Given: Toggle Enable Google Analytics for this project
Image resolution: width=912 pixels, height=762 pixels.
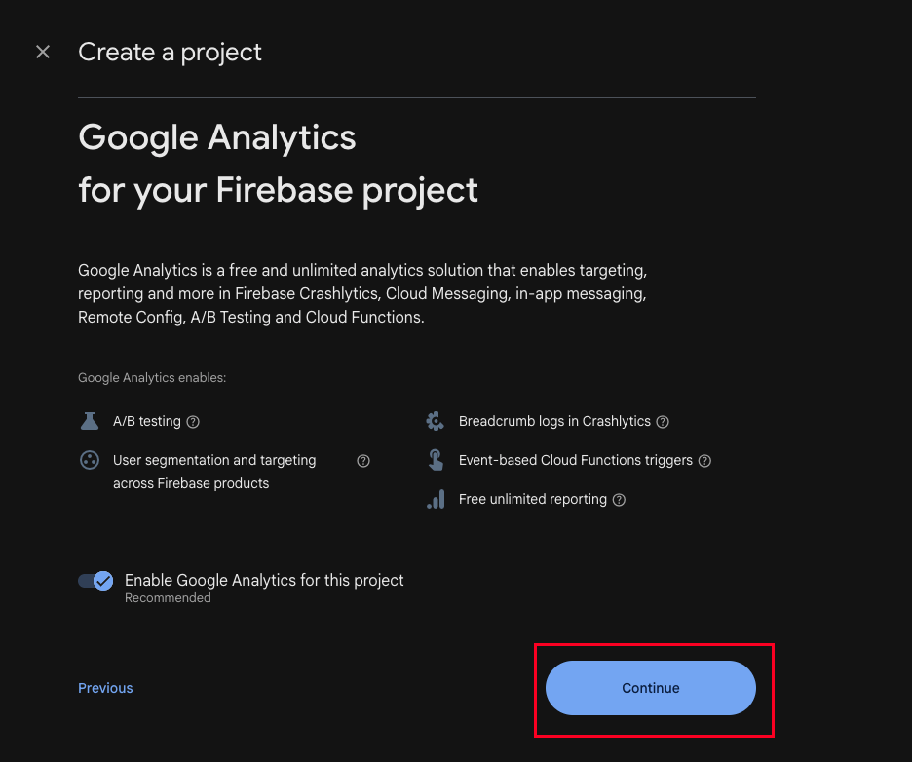Looking at the screenshot, I should [95, 581].
